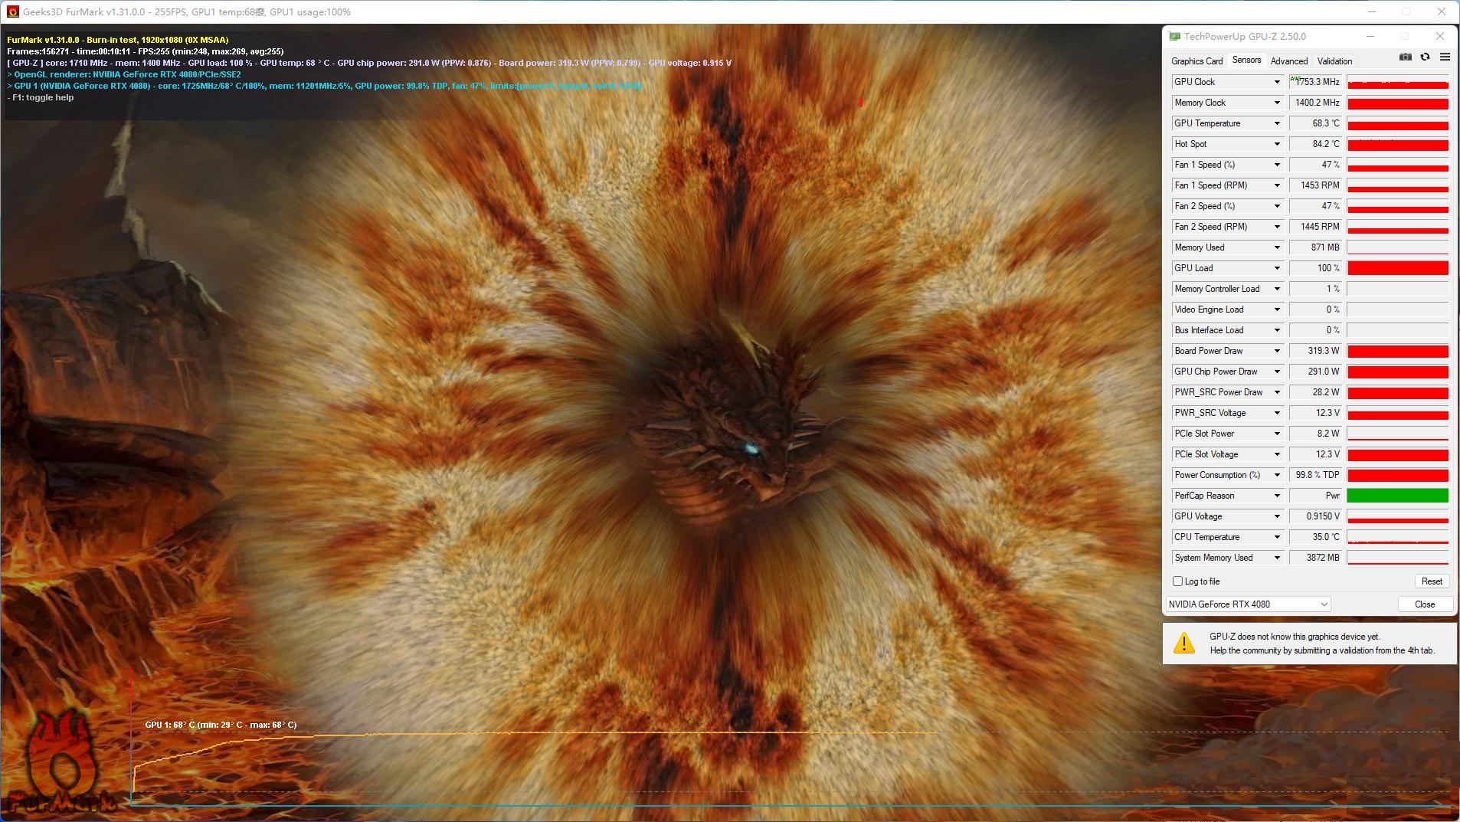Image resolution: width=1460 pixels, height=822 pixels.
Task: Click the GPU Chip Power Draw value 291.0 W
Action: pos(1315,372)
